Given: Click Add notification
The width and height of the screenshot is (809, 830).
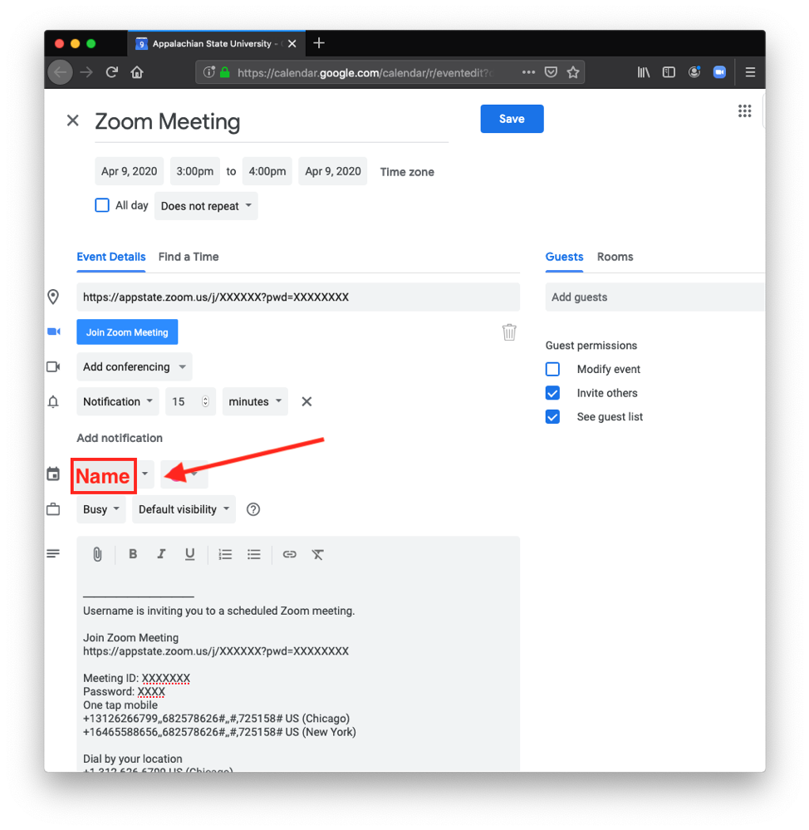Looking at the screenshot, I should tap(120, 439).
